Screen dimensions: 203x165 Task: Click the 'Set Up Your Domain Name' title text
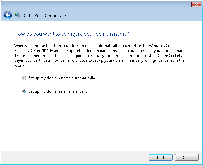(46, 16)
